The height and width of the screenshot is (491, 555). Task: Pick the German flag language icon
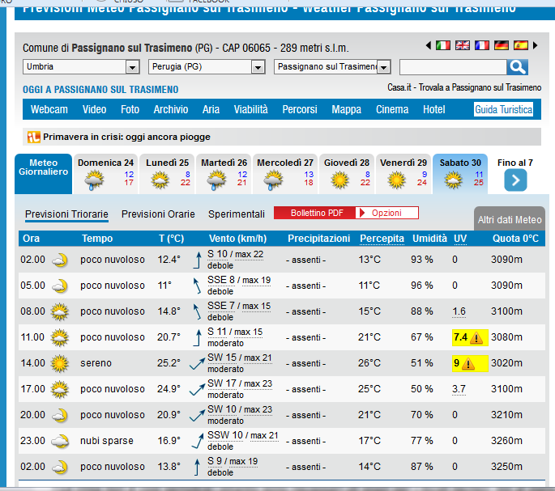point(502,45)
